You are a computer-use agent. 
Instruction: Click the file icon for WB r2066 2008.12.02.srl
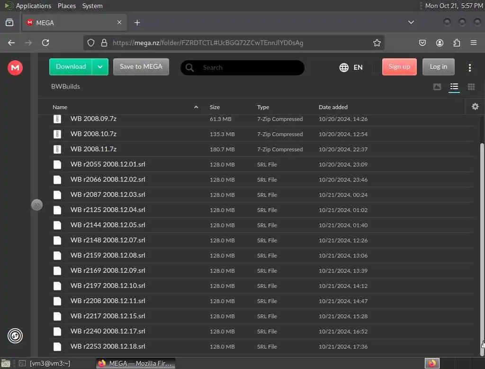click(x=57, y=179)
